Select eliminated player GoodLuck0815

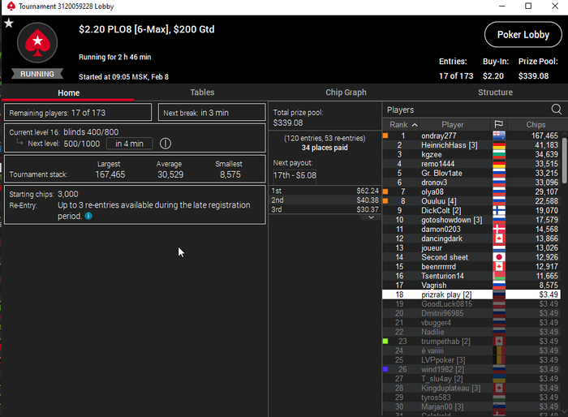point(471,304)
